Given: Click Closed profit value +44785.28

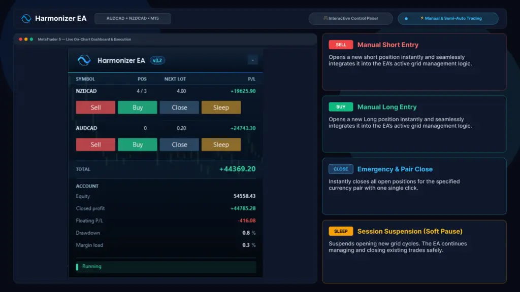Looking at the screenshot, I should pos(243,208).
